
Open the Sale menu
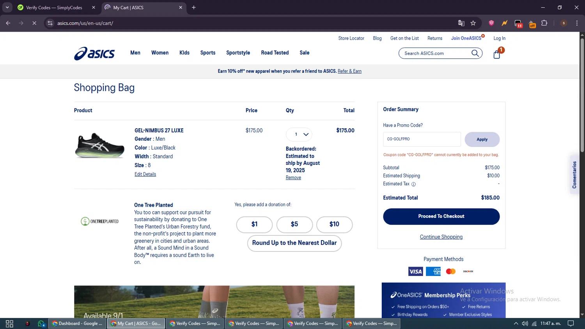[x=305, y=53]
